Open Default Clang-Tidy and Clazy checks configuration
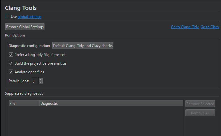221x136 pixels. pos(83,46)
